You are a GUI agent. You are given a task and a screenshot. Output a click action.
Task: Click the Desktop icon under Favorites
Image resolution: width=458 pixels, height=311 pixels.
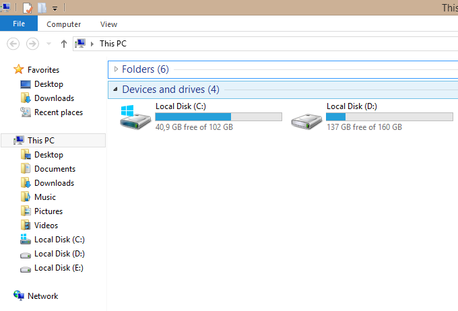26,84
